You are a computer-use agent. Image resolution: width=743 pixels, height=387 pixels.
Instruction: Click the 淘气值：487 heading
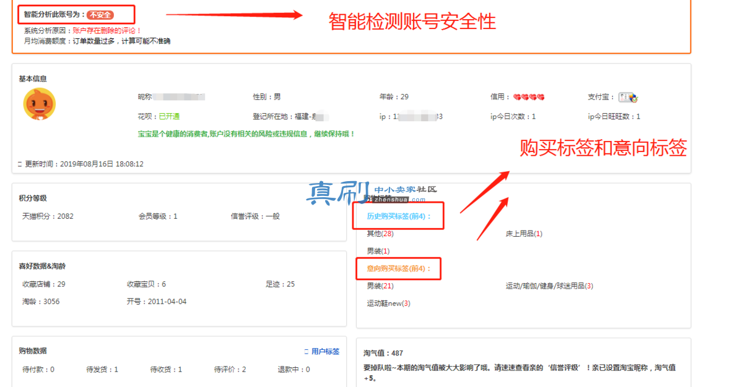(383, 354)
